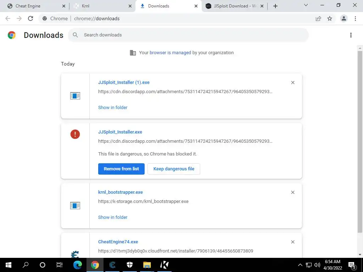Open Cortana from the taskbar

(x=43, y=265)
